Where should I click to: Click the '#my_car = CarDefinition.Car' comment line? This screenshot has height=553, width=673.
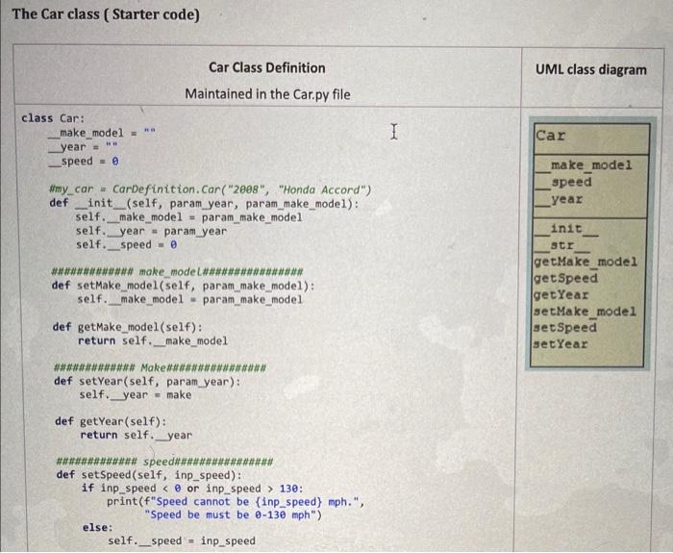click(211, 189)
